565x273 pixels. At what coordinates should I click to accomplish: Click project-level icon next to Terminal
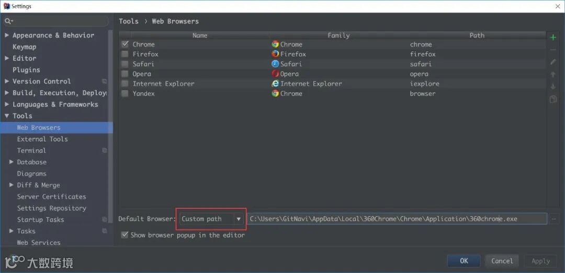(x=105, y=150)
